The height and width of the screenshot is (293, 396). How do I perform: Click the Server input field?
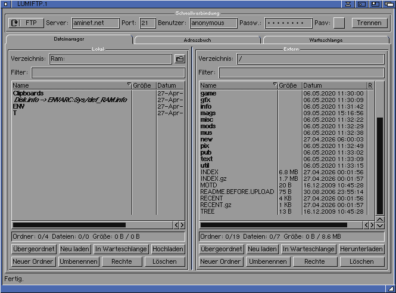pyautogui.click(x=95, y=23)
